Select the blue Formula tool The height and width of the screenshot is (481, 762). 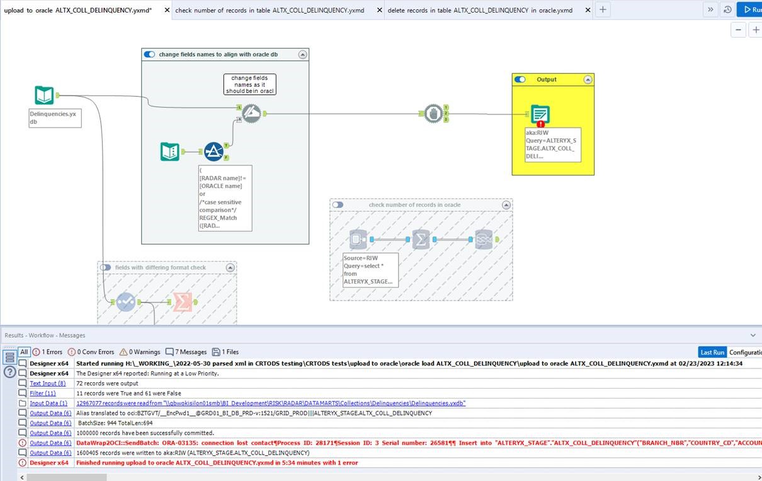pyautogui.click(x=214, y=151)
